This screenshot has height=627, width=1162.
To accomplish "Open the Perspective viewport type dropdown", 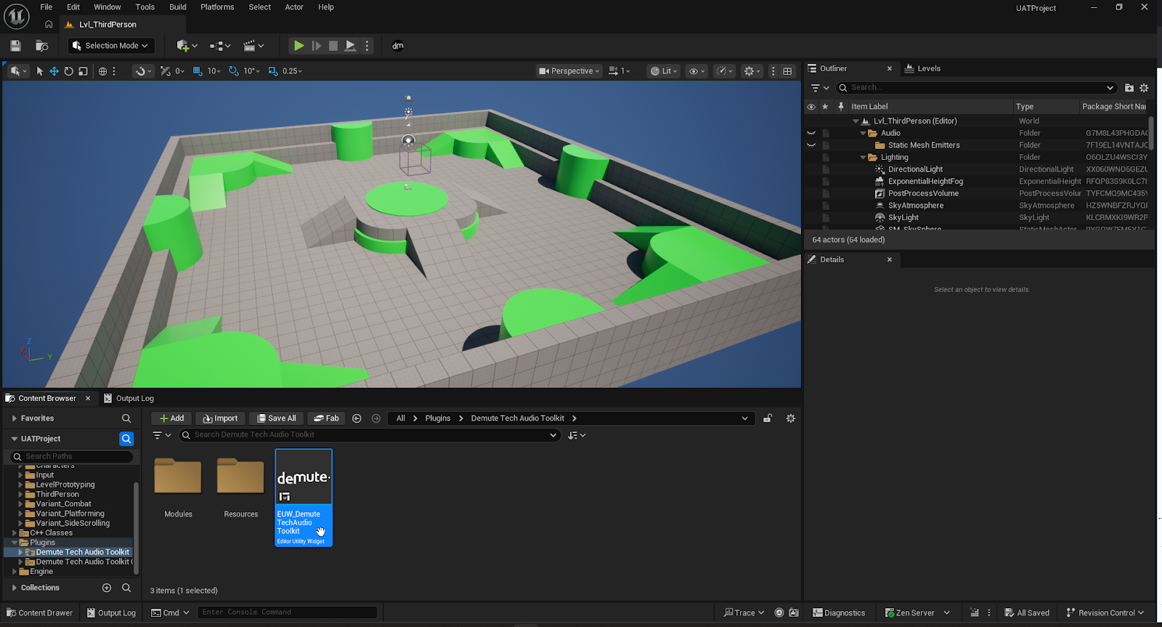I will tap(569, 71).
